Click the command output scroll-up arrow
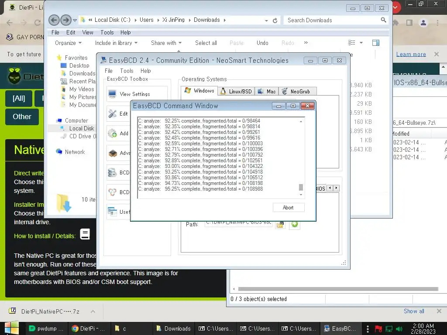The height and width of the screenshot is (335, 447). (301, 122)
